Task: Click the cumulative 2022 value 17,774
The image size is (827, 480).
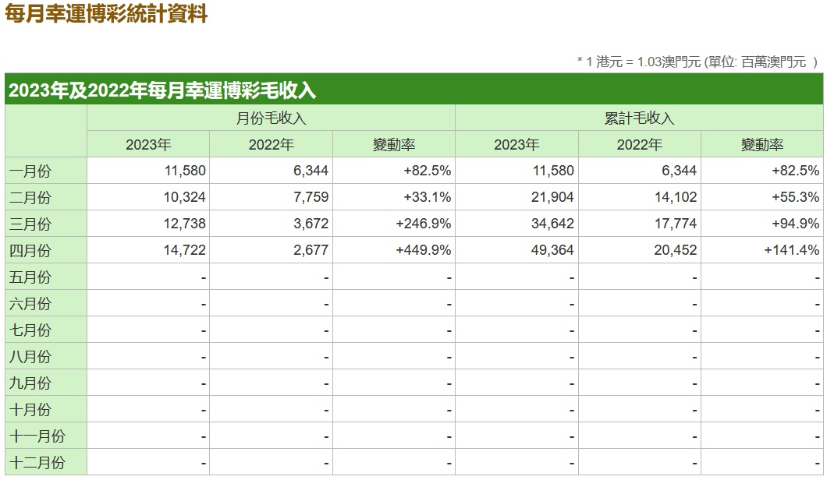Action: click(x=676, y=224)
